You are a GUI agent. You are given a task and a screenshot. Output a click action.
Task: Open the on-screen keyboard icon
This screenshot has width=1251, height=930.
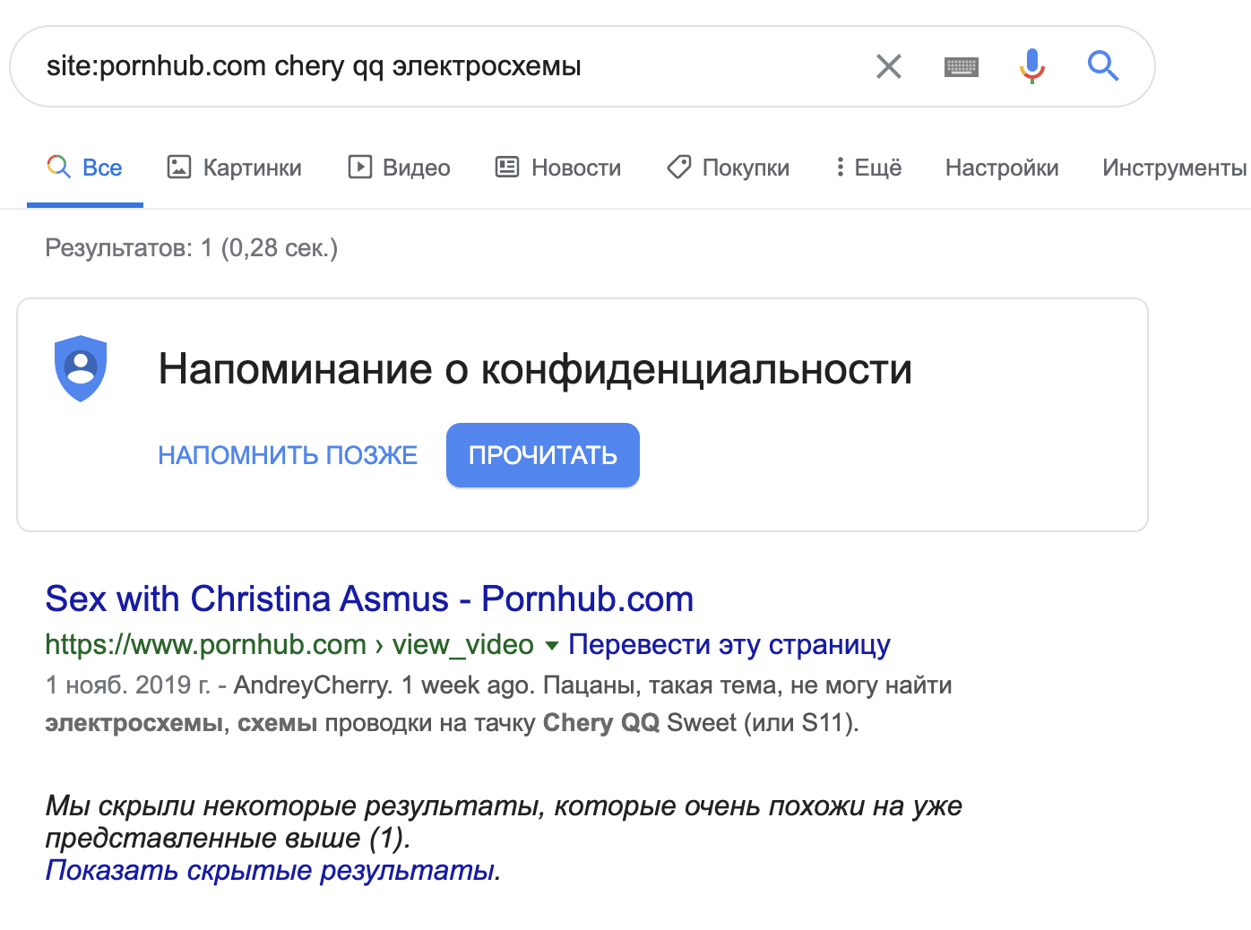click(x=962, y=66)
